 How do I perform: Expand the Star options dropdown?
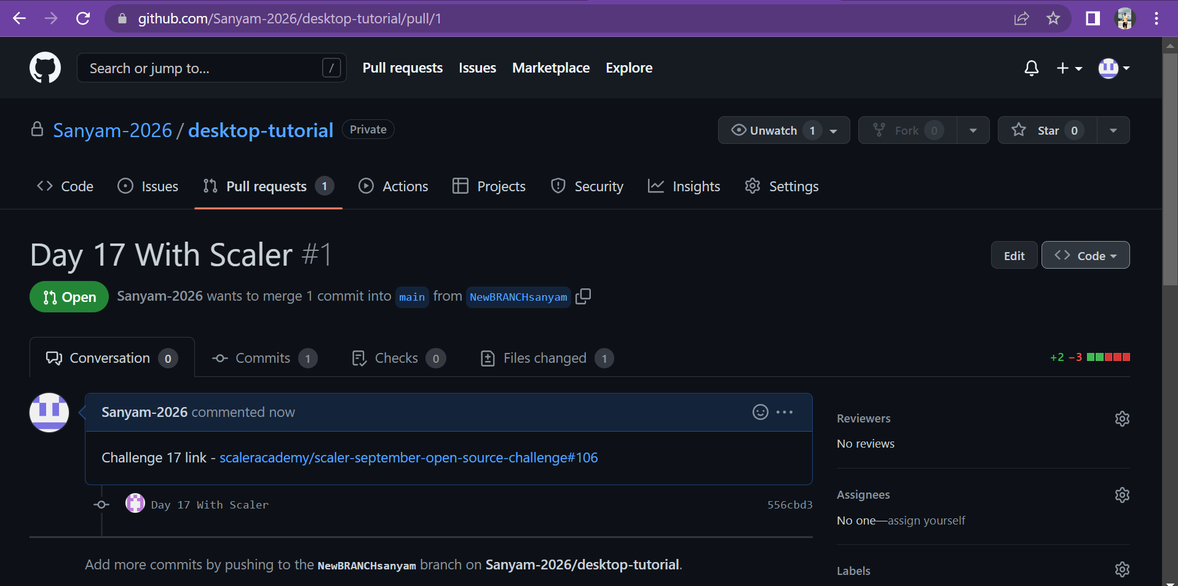1114,130
